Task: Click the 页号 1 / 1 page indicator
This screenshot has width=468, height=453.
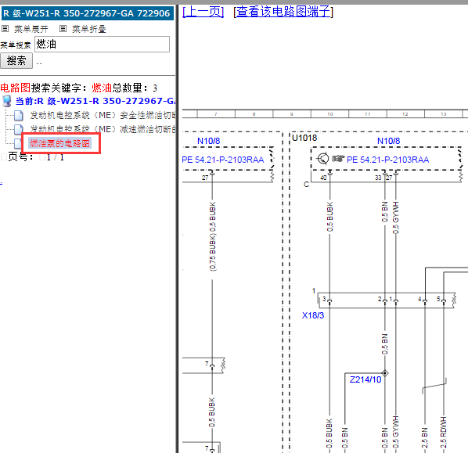Action: point(36,157)
